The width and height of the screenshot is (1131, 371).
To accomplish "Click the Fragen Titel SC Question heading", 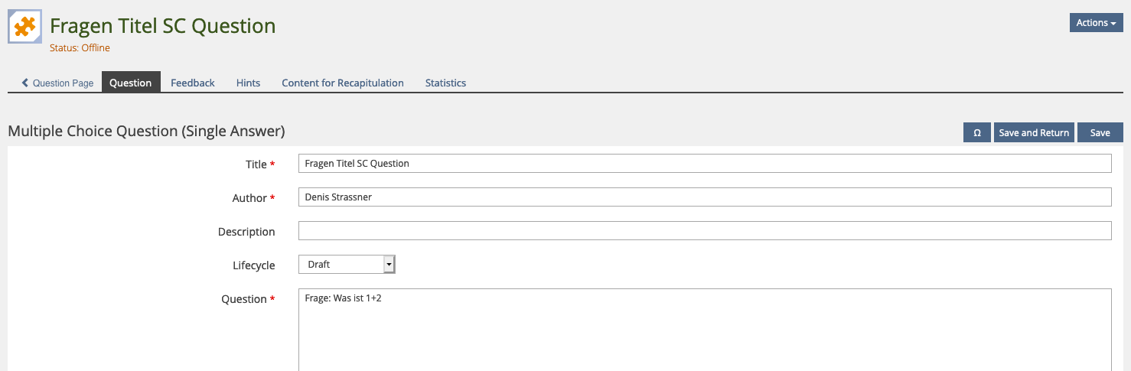I will tap(162, 26).
